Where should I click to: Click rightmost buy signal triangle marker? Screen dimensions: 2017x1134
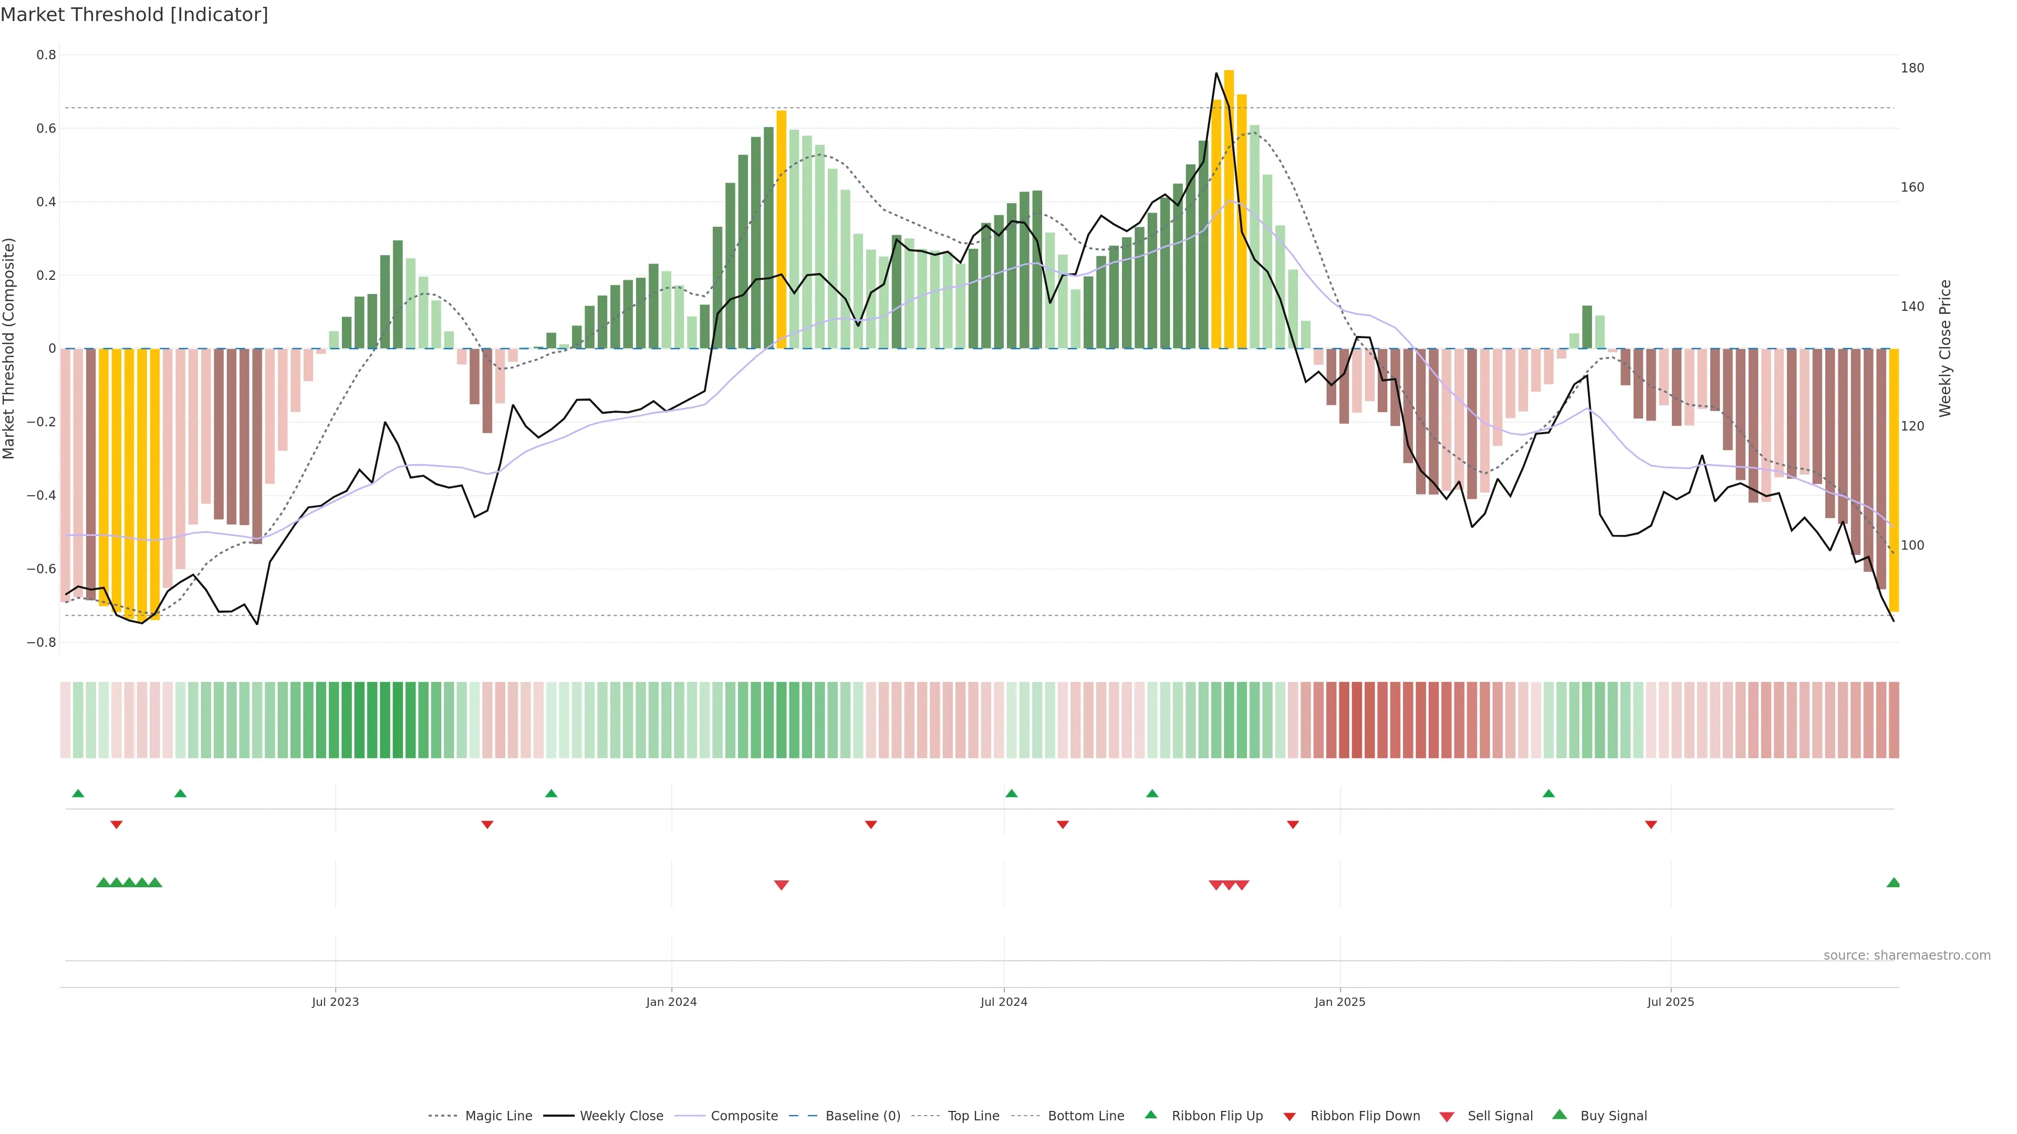[x=1893, y=883]
